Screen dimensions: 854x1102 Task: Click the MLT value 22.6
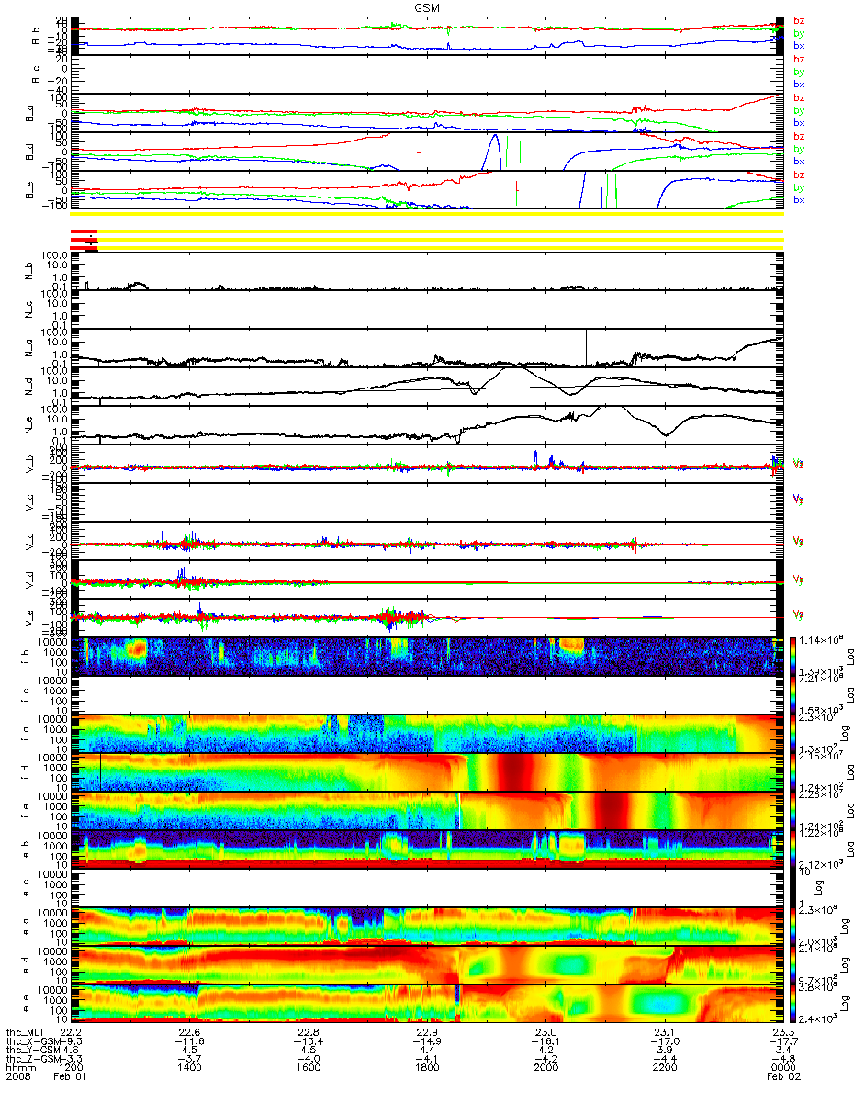(x=189, y=1032)
